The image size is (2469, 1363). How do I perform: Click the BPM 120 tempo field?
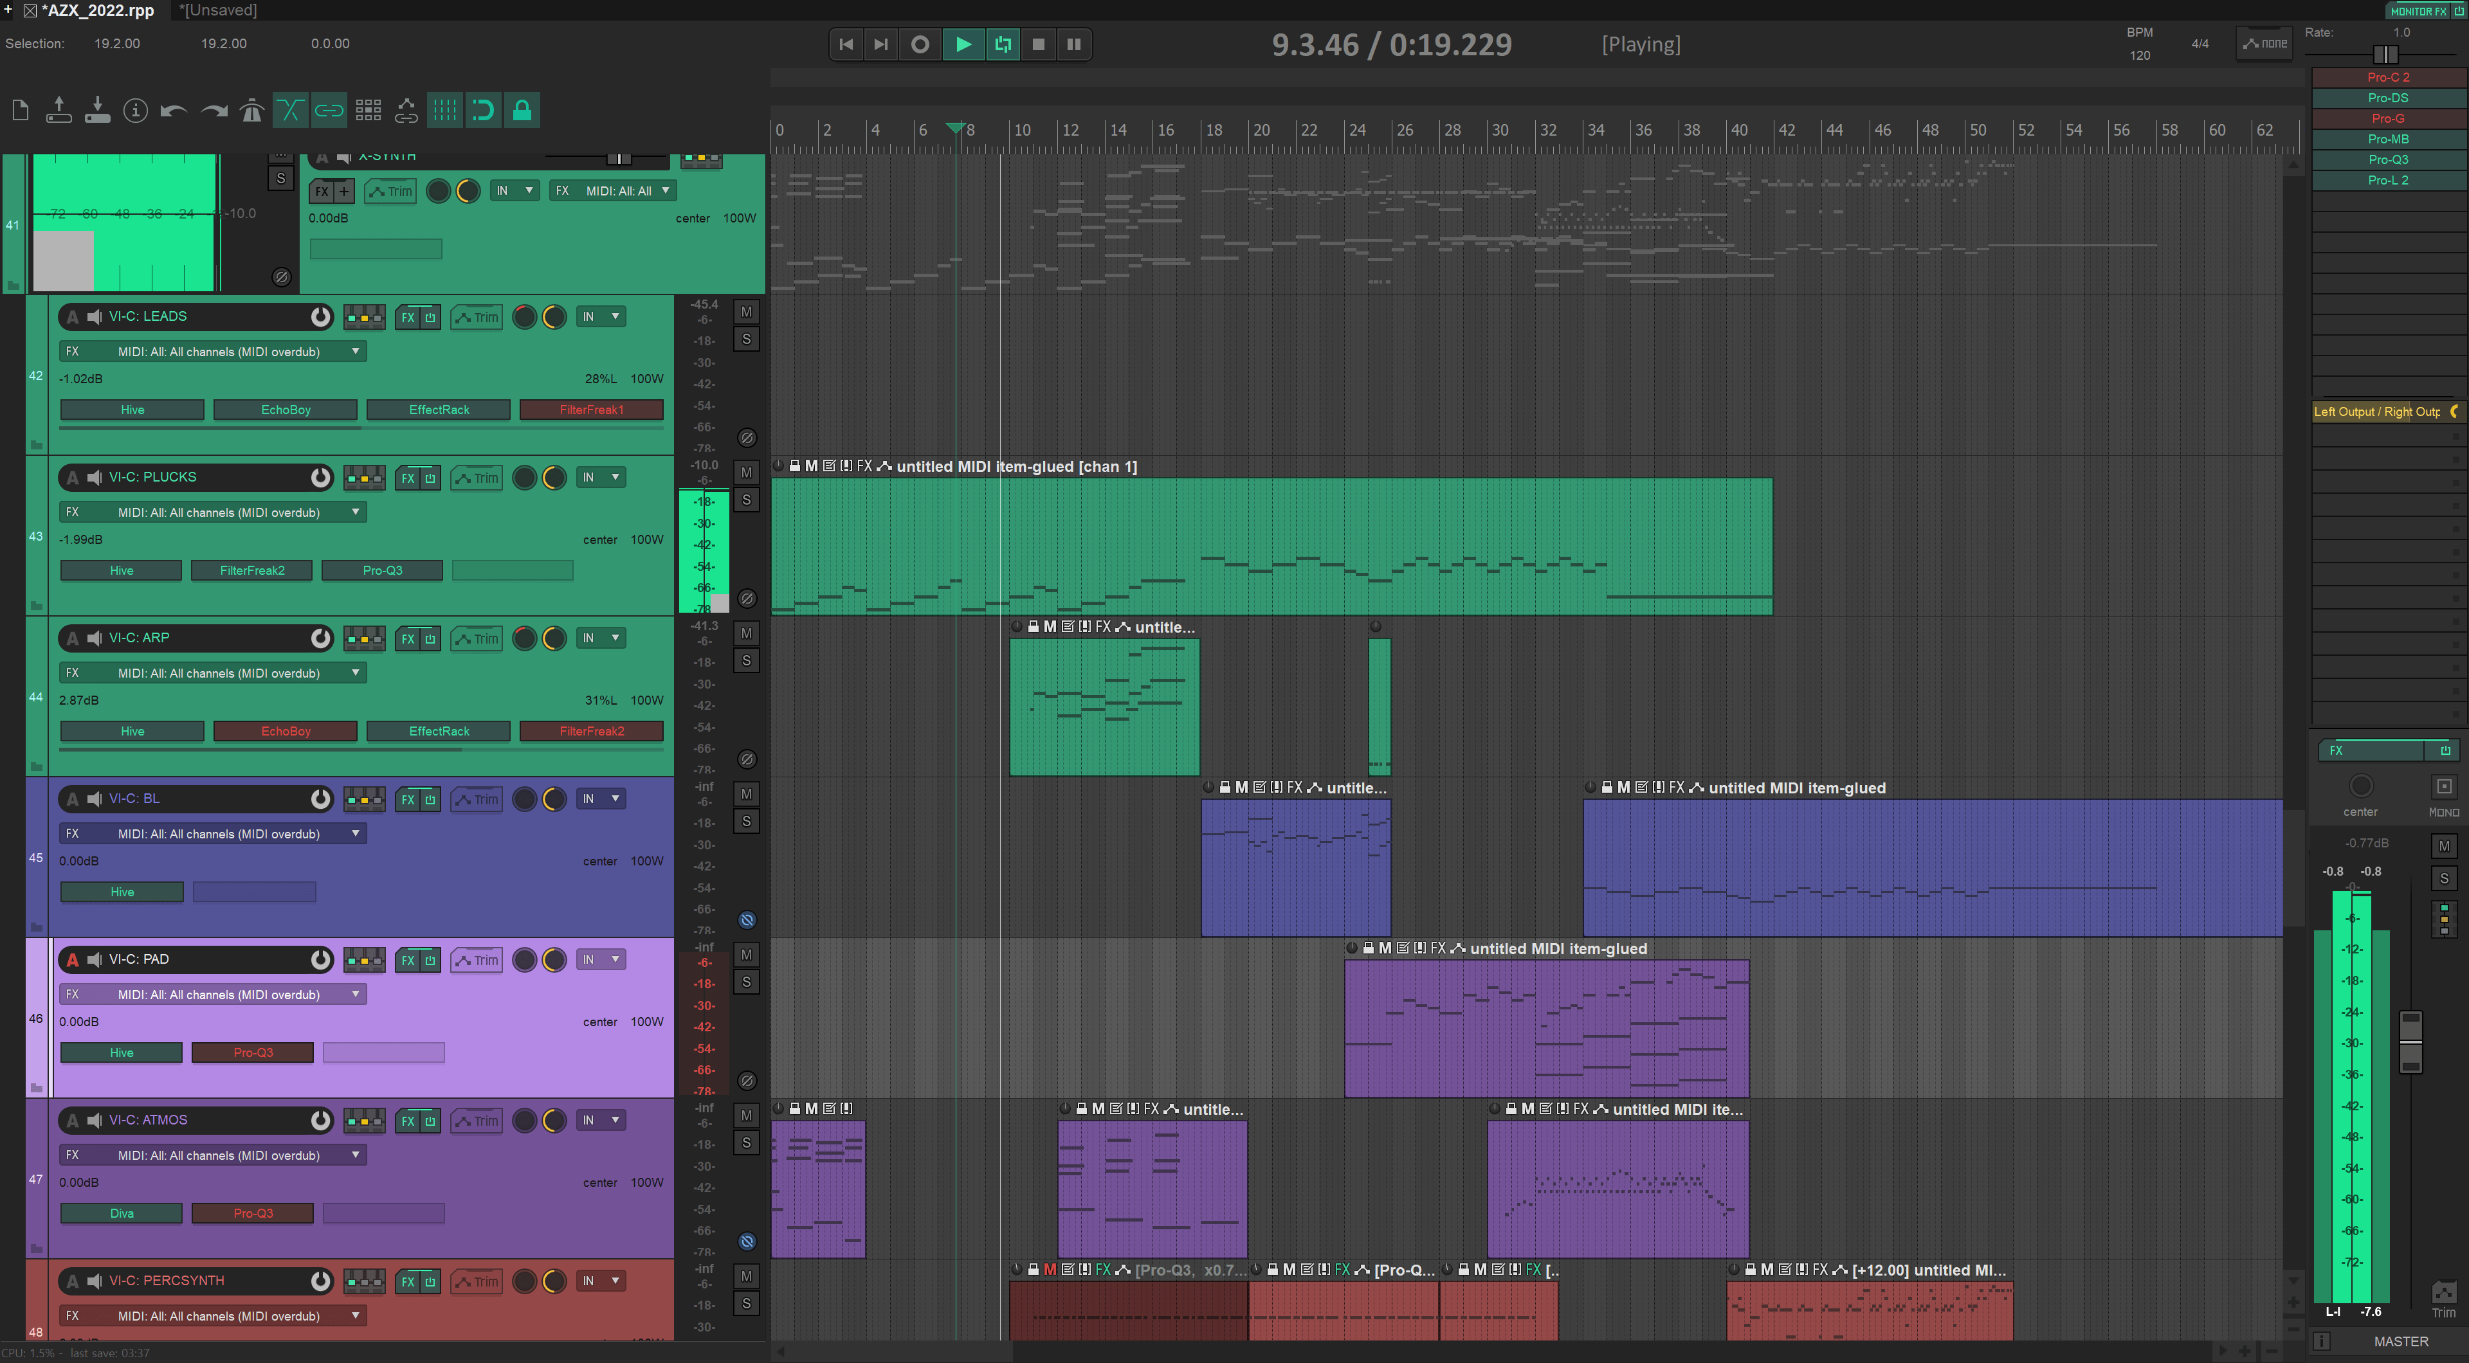[2140, 55]
